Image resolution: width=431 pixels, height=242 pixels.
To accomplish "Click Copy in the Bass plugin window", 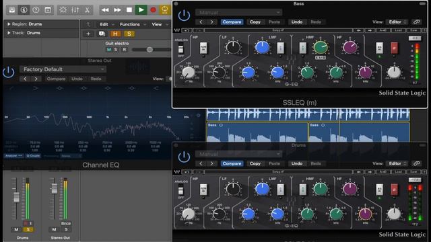I will 255,22.
